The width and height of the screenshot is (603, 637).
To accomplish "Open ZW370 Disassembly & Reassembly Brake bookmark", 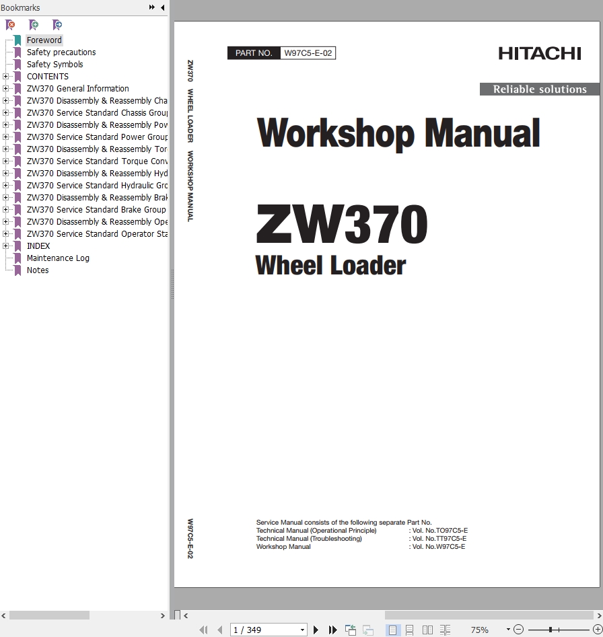I will 97,198.
